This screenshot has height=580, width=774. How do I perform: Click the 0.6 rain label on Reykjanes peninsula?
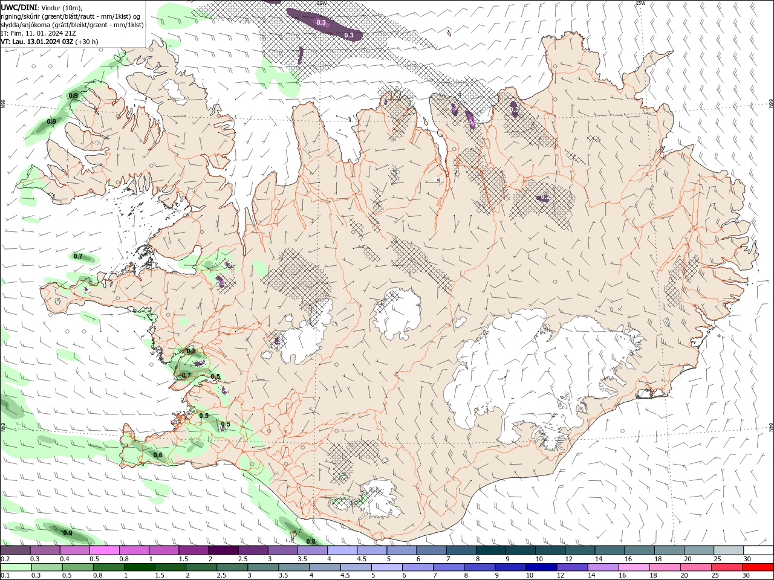tap(158, 455)
